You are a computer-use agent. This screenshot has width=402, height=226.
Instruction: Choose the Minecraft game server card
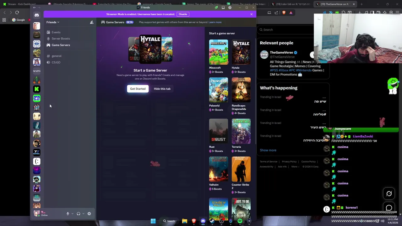point(219,56)
